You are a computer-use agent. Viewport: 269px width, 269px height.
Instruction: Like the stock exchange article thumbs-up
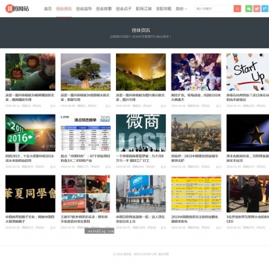(x=163, y=227)
